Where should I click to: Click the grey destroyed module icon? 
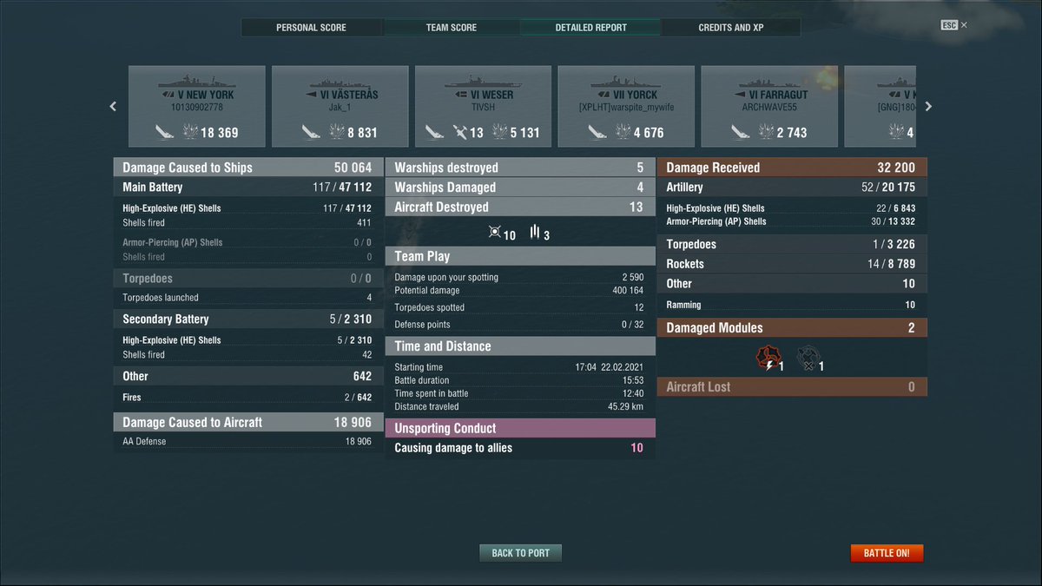pos(809,358)
